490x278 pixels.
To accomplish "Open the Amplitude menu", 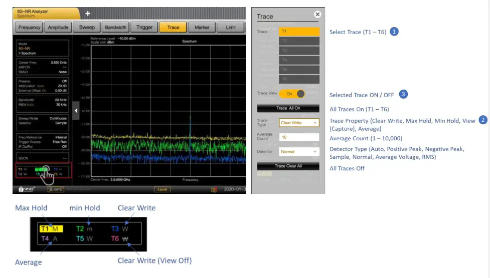I will pyautogui.click(x=58, y=27).
